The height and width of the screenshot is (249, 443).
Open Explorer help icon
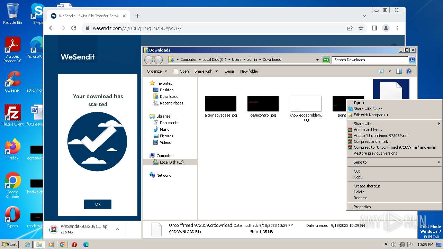tap(409, 71)
